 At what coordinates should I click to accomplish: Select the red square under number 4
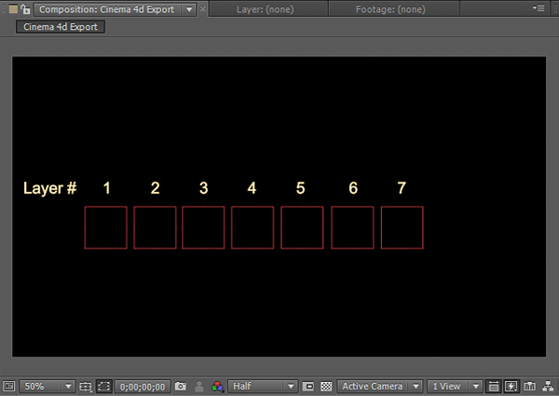tap(252, 227)
